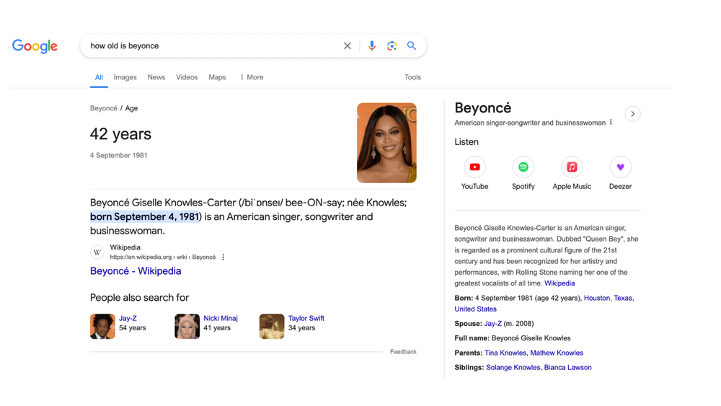Open the Jay-Z related search
Image resolution: width=721 pixels, height=406 pixels.
coord(128,318)
